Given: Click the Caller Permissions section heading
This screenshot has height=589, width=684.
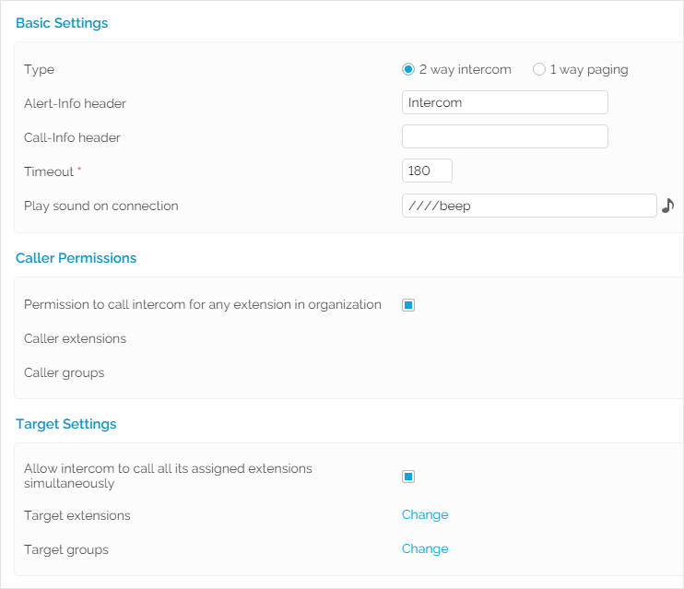Looking at the screenshot, I should click(x=76, y=258).
